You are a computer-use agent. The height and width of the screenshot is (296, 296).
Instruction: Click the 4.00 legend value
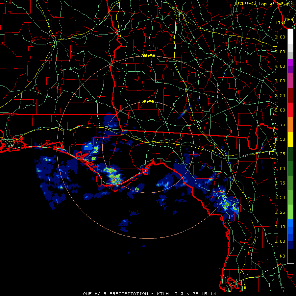click(280, 66)
